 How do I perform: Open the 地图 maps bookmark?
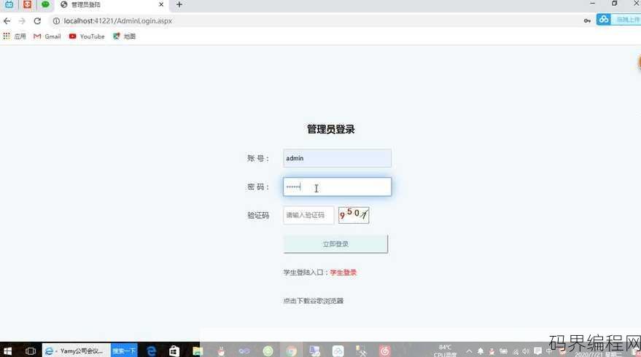click(124, 36)
